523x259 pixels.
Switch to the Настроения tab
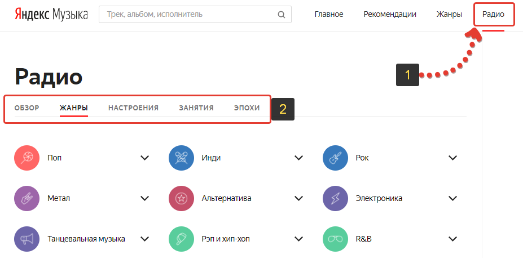pyautogui.click(x=133, y=108)
